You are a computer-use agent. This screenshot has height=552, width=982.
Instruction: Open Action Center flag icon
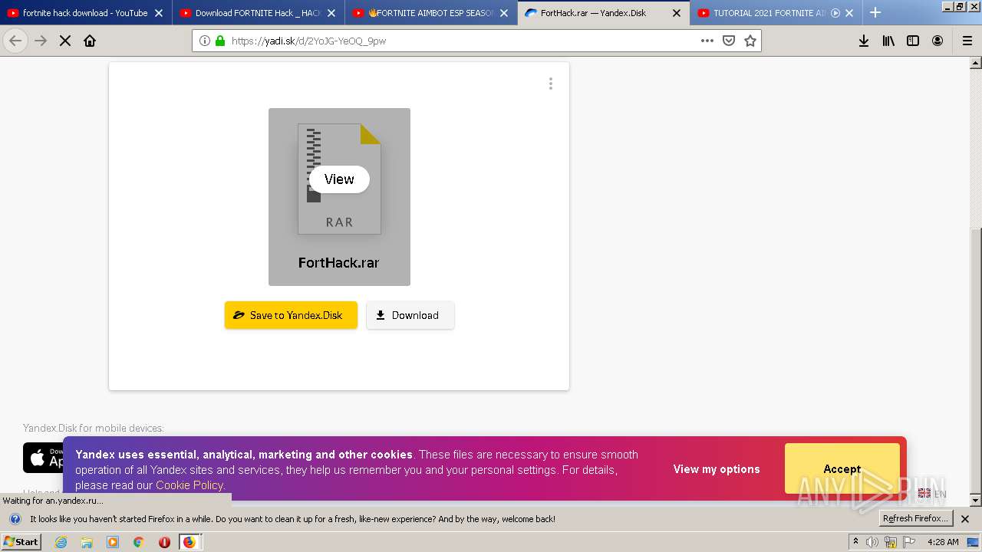[909, 542]
